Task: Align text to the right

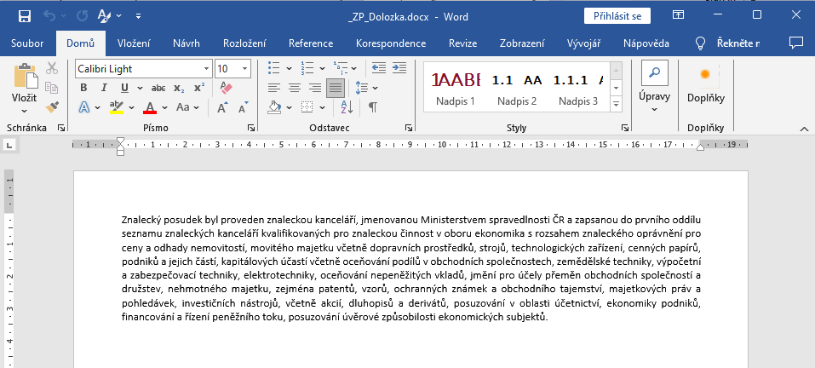Action: (x=315, y=88)
